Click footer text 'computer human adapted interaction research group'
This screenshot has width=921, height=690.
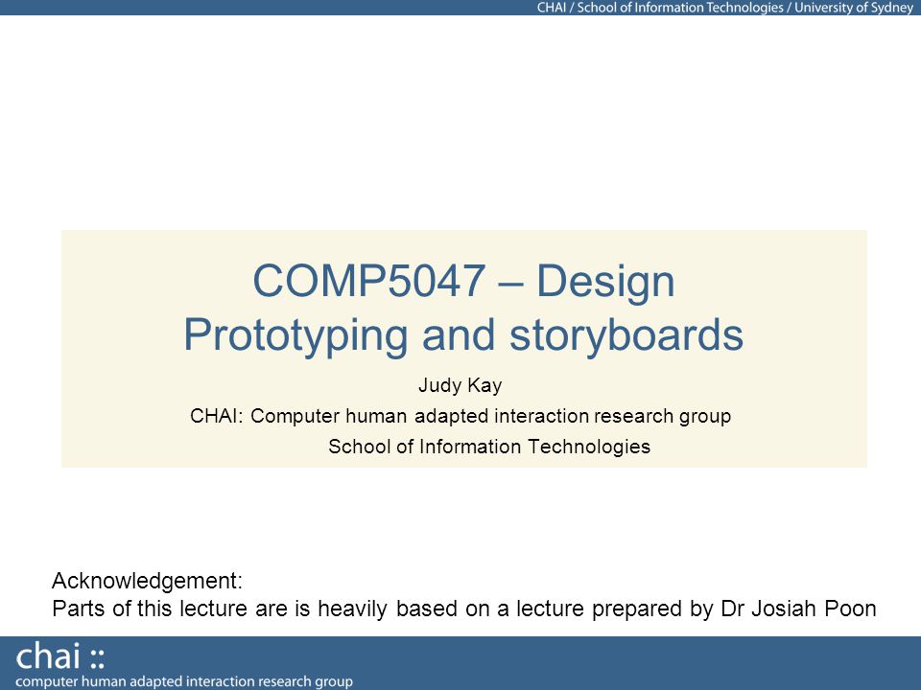pyautogui.click(x=184, y=681)
